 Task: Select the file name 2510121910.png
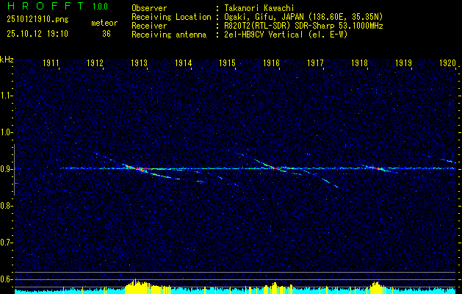pos(37,19)
